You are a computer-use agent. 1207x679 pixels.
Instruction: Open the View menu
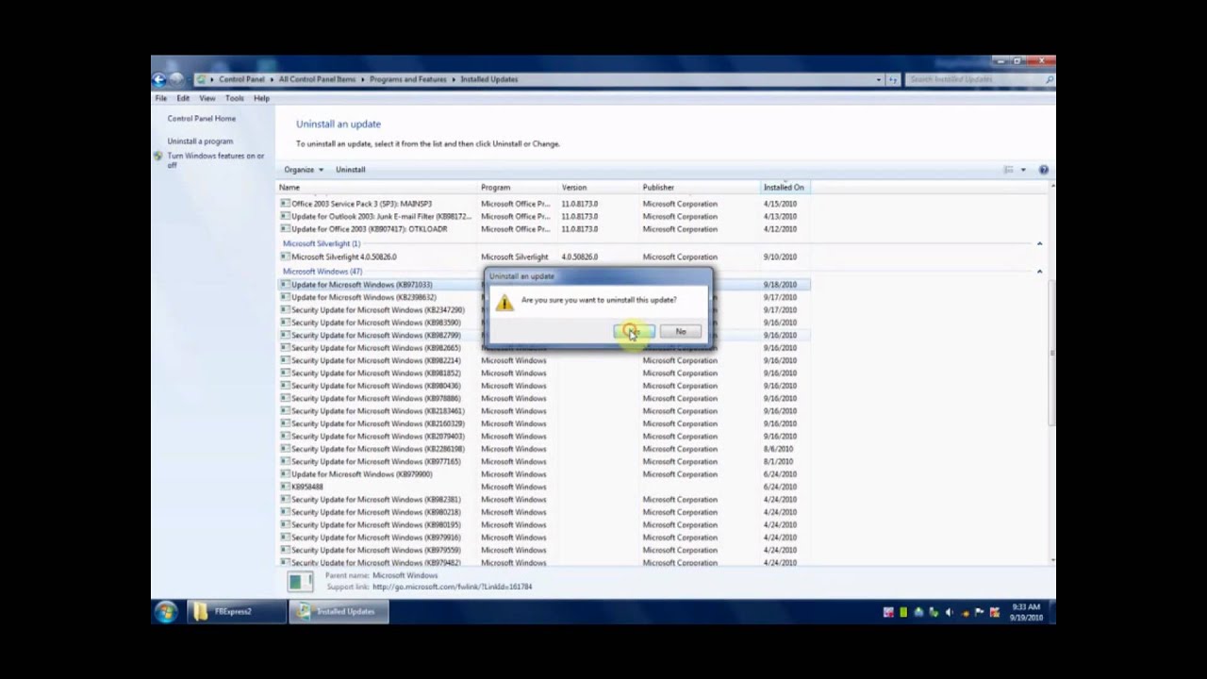[207, 98]
